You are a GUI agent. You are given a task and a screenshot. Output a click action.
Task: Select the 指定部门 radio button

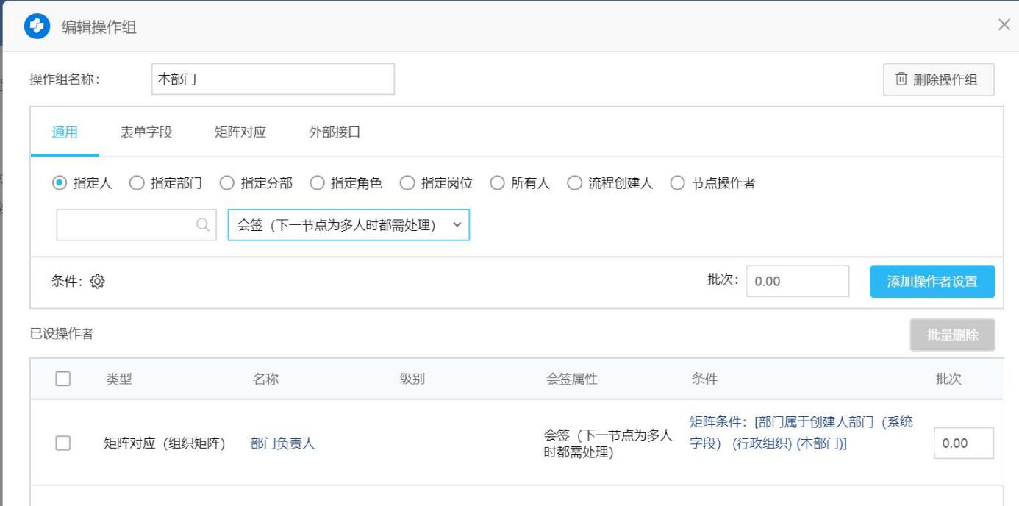pos(137,183)
